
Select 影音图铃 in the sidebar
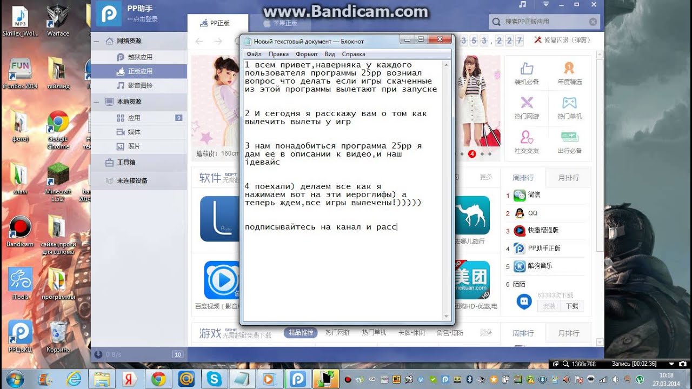click(x=138, y=85)
